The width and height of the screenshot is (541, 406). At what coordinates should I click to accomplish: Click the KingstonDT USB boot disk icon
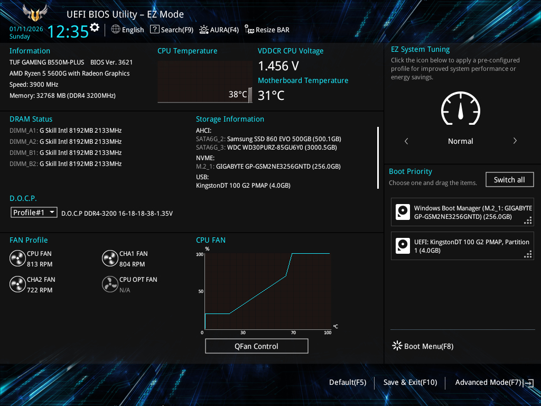[x=403, y=246]
